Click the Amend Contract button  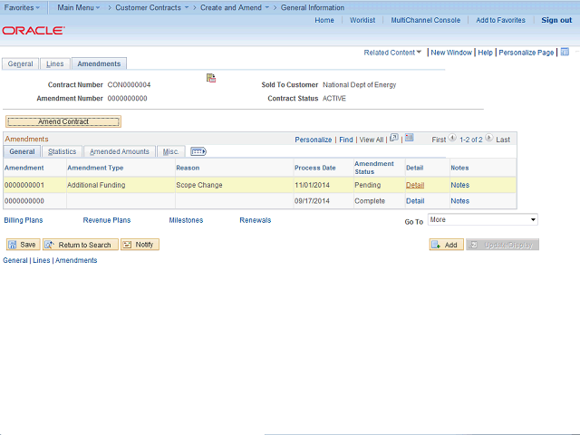(63, 121)
